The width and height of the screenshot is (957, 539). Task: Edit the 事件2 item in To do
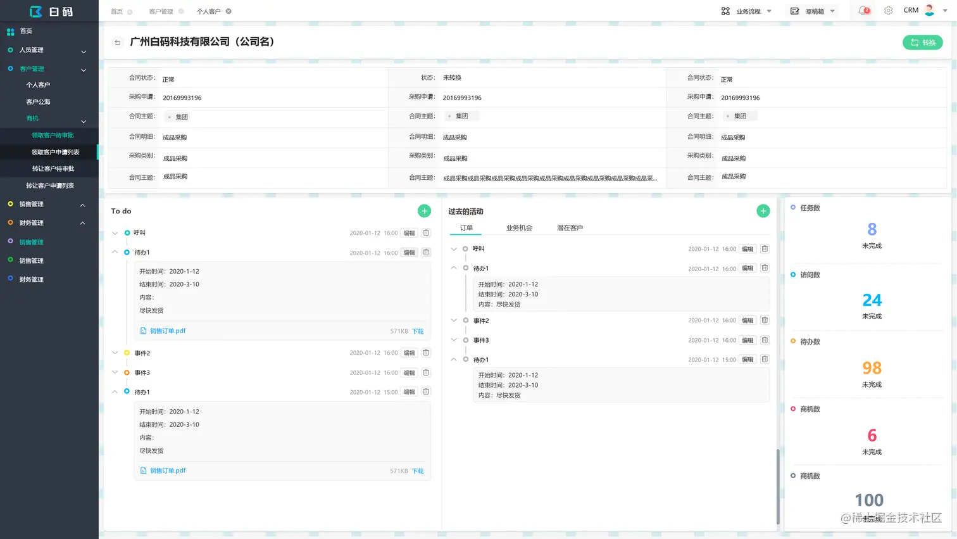pos(410,353)
